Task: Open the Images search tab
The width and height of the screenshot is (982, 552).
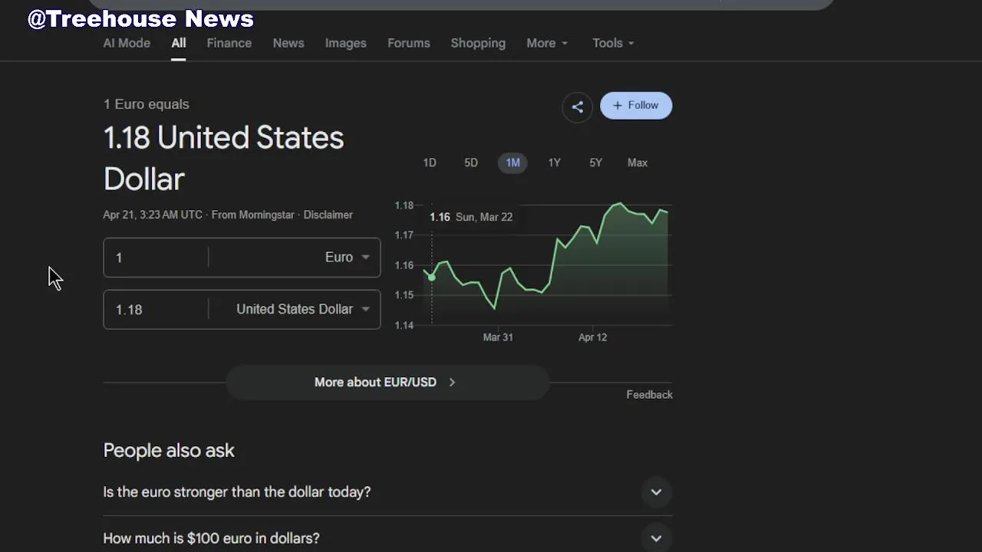Action: point(345,43)
